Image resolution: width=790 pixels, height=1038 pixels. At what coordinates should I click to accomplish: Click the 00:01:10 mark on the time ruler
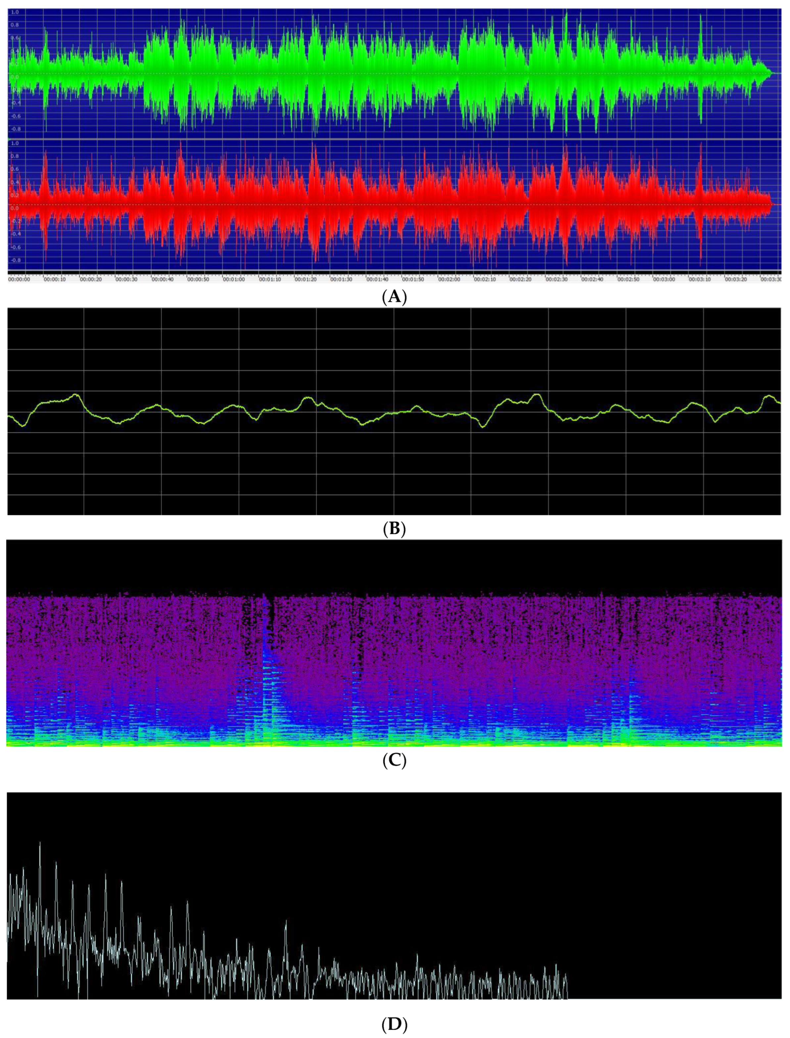[270, 279]
